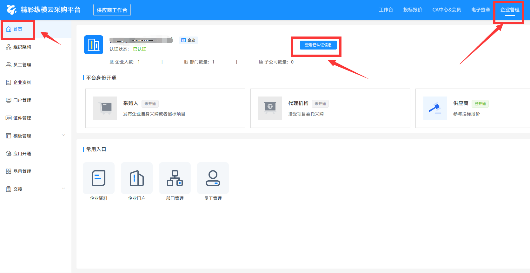This screenshot has height=273, width=530.
Task: Open the 员工管理 shortcut icon in 常用入口
Action: click(x=213, y=178)
